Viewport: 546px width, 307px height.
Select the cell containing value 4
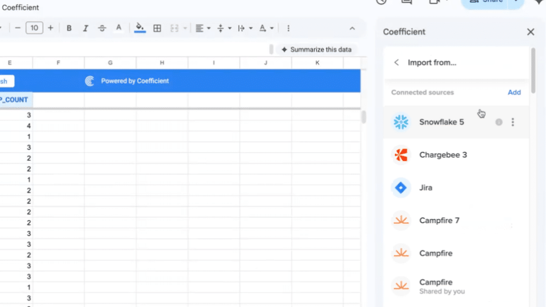16,126
